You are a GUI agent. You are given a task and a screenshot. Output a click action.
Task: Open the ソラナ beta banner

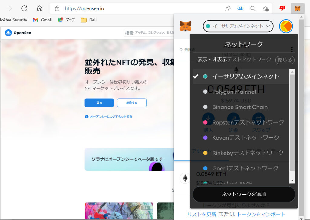[129, 160]
